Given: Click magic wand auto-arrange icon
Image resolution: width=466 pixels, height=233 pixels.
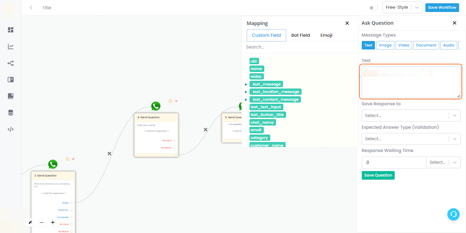Looking at the screenshot, I should (30, 223).
